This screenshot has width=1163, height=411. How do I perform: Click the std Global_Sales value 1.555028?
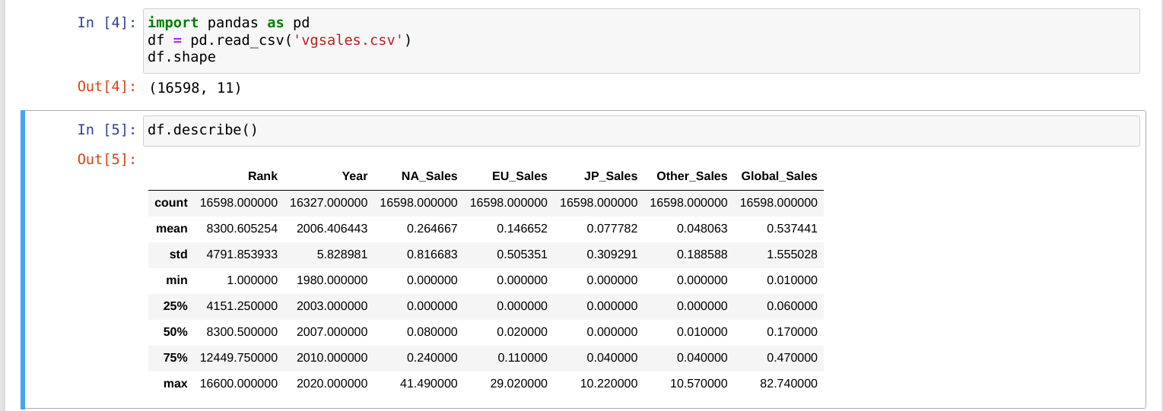(793, 255)
